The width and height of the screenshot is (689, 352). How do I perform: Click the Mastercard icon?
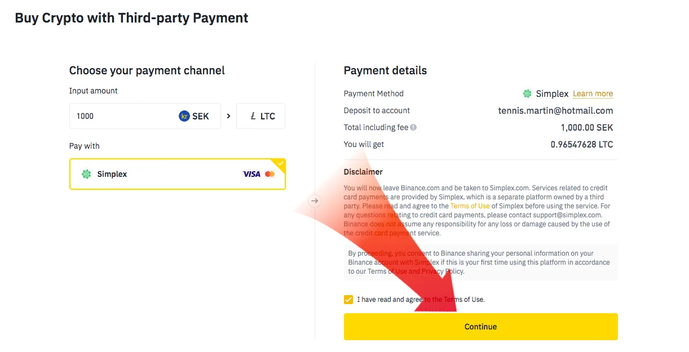click(x=270, y=174)
